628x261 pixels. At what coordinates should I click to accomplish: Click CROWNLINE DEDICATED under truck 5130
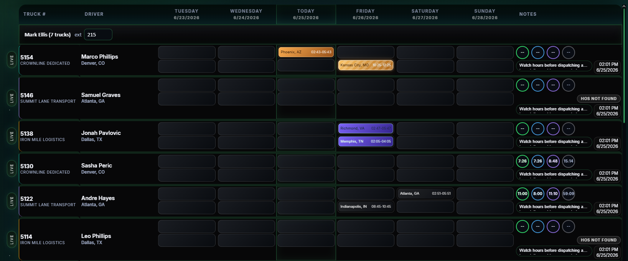(45, 172)
